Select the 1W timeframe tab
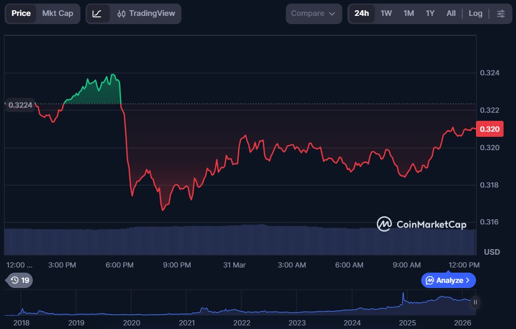This screenshot has width=516, height=329. coord(386,13)
